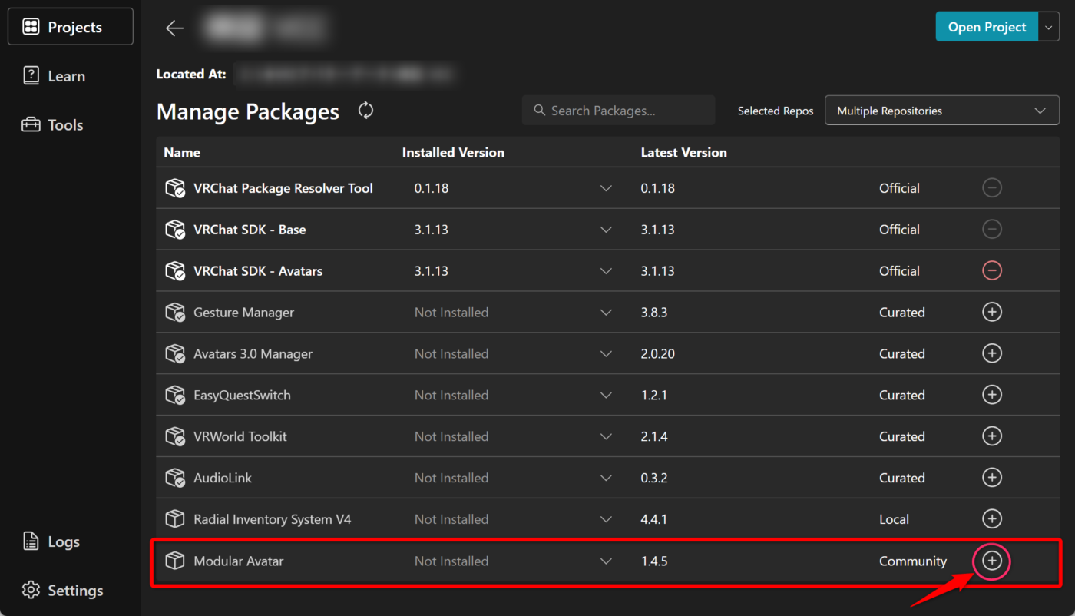This screenshot has width=1075, height=616.
Task: Click the Radial Inventory System V4 package icon
Action: (x=175, y=519)
